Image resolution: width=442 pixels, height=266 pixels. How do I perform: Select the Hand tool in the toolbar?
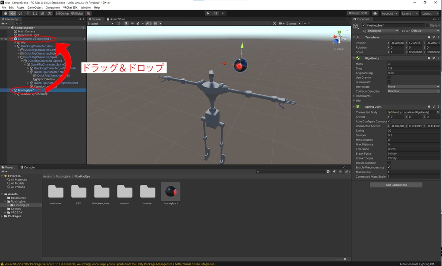pyautogui.click(x=6, y=13)
